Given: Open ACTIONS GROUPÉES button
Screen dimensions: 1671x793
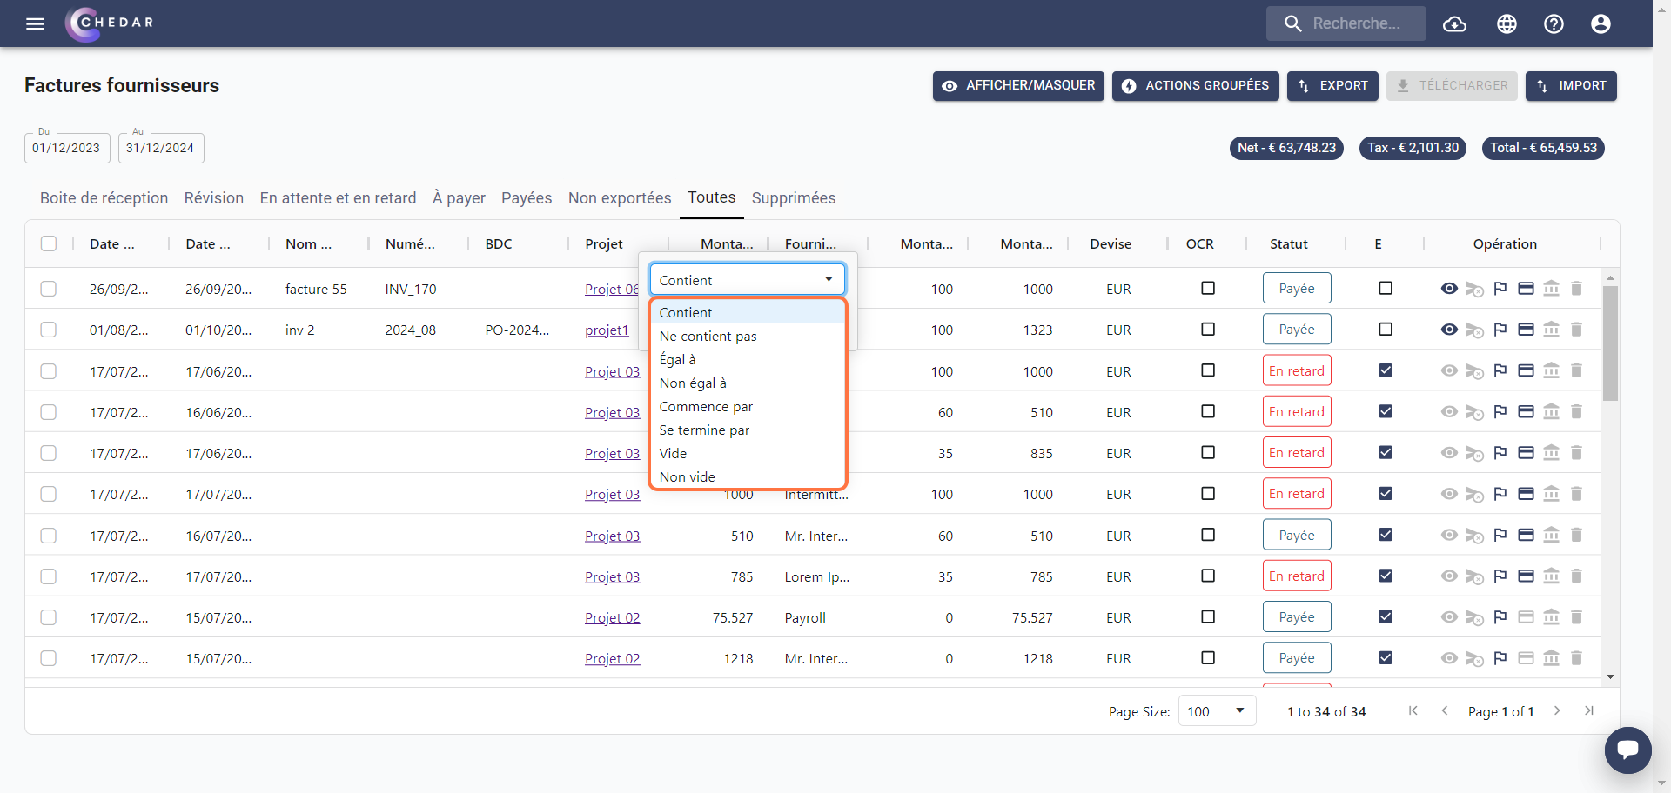Looking at the screenshot, I should tap(1195, 86).
